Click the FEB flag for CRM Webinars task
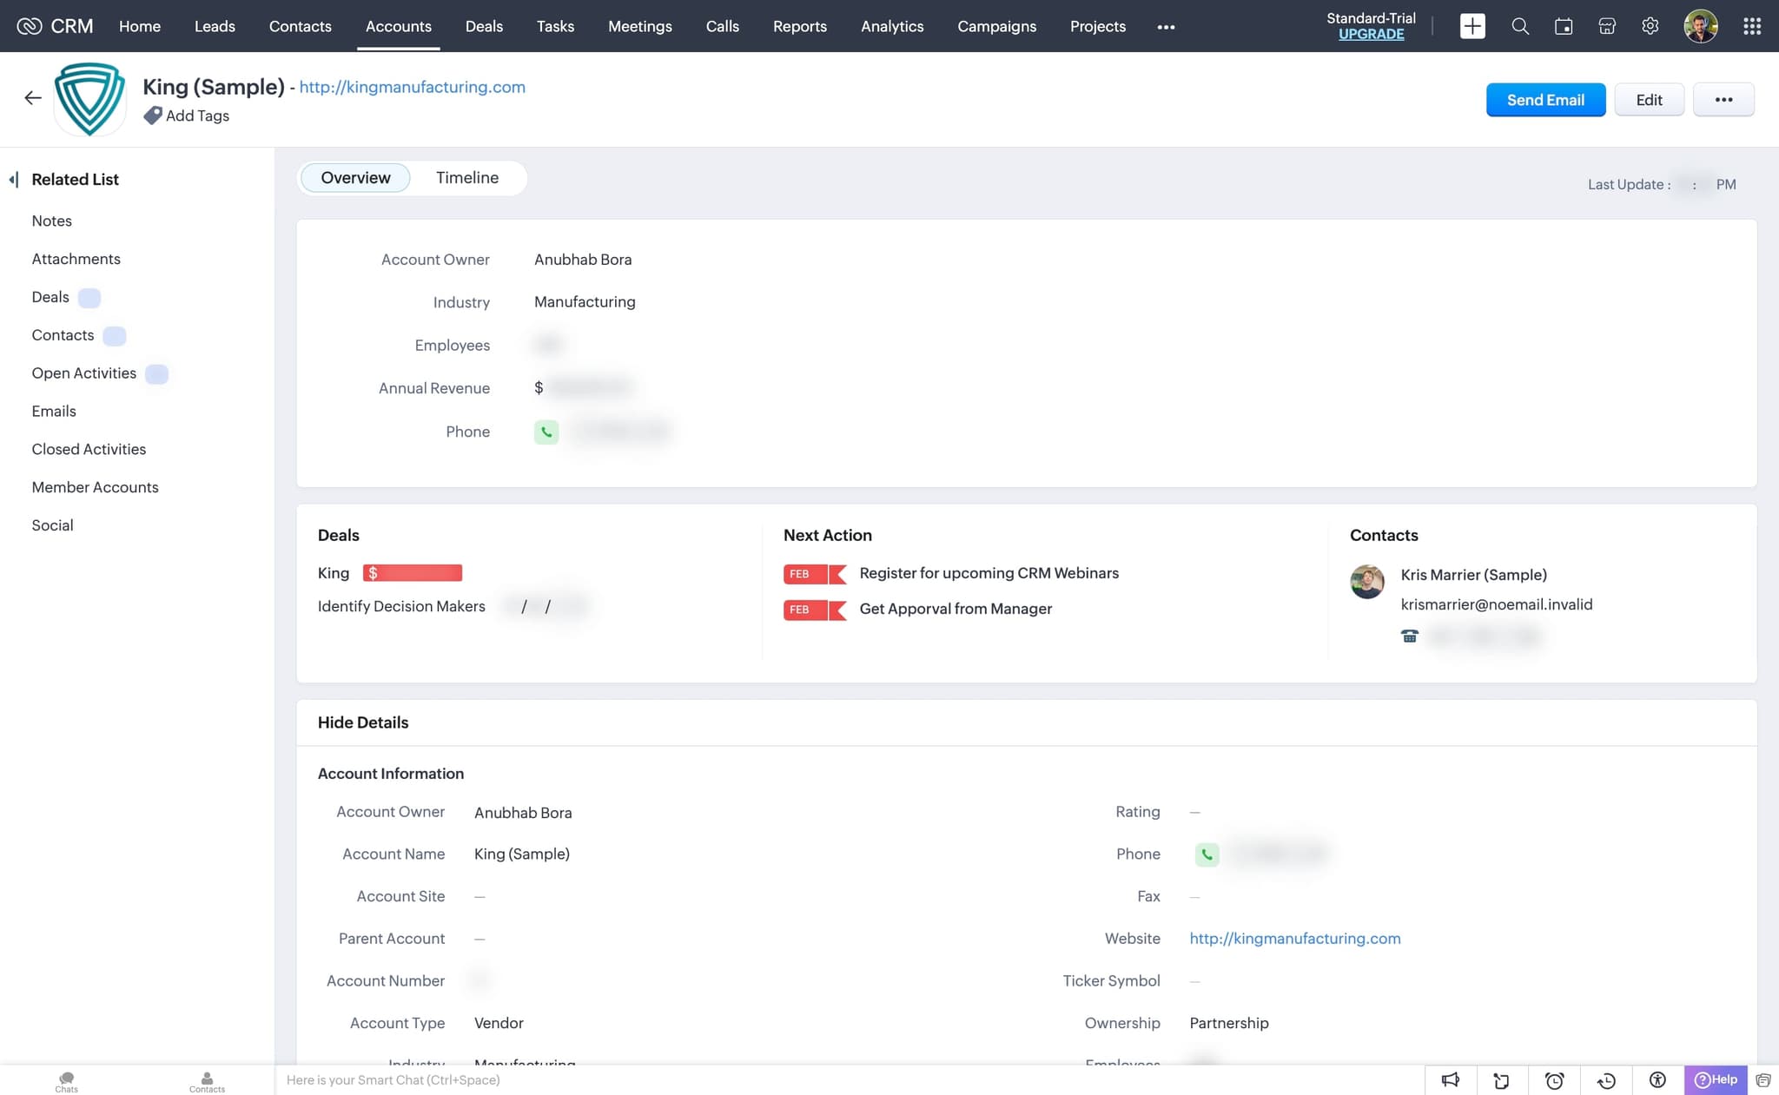Image resolution: width=1779 pixels, height=1095 pixels. click(x=815, y=574)
